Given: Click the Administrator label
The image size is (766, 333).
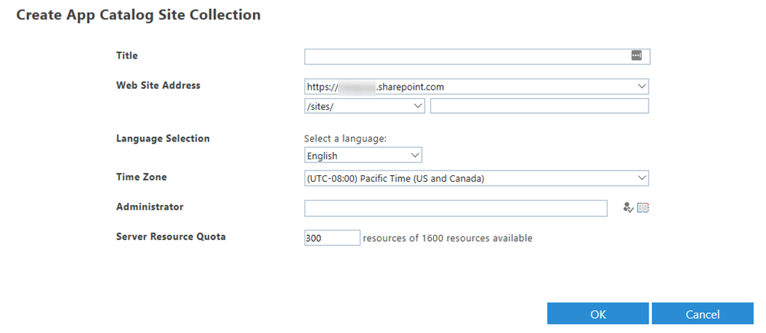Looking at the screenshot, I should pyautogui.click(x=150, y=207).
